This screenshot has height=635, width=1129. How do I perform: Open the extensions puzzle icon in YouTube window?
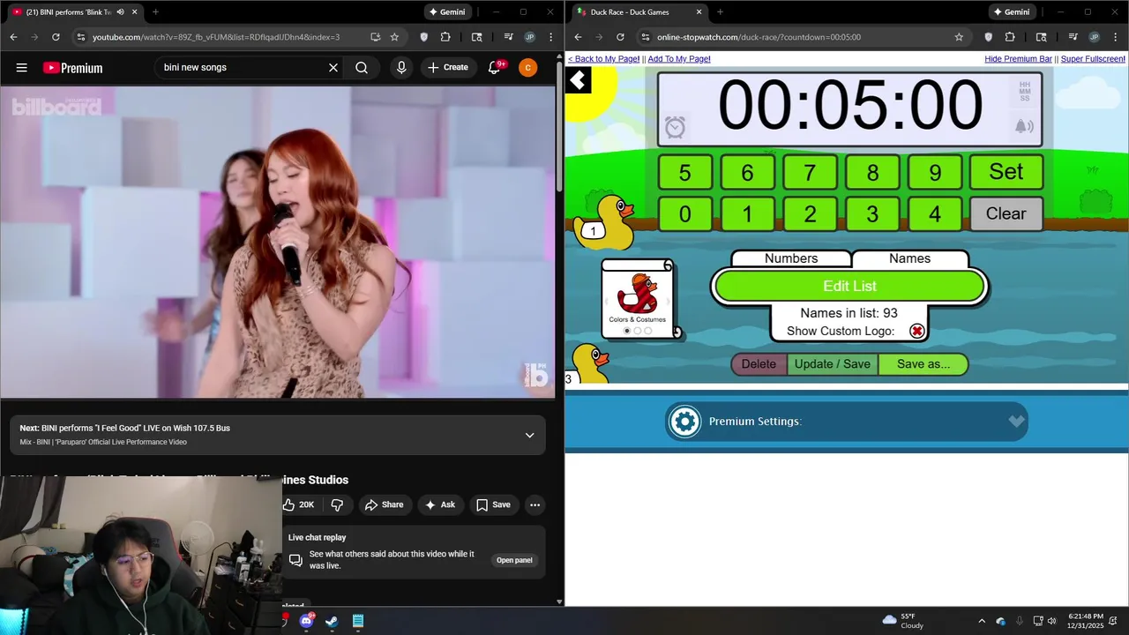tap(445, 37)
